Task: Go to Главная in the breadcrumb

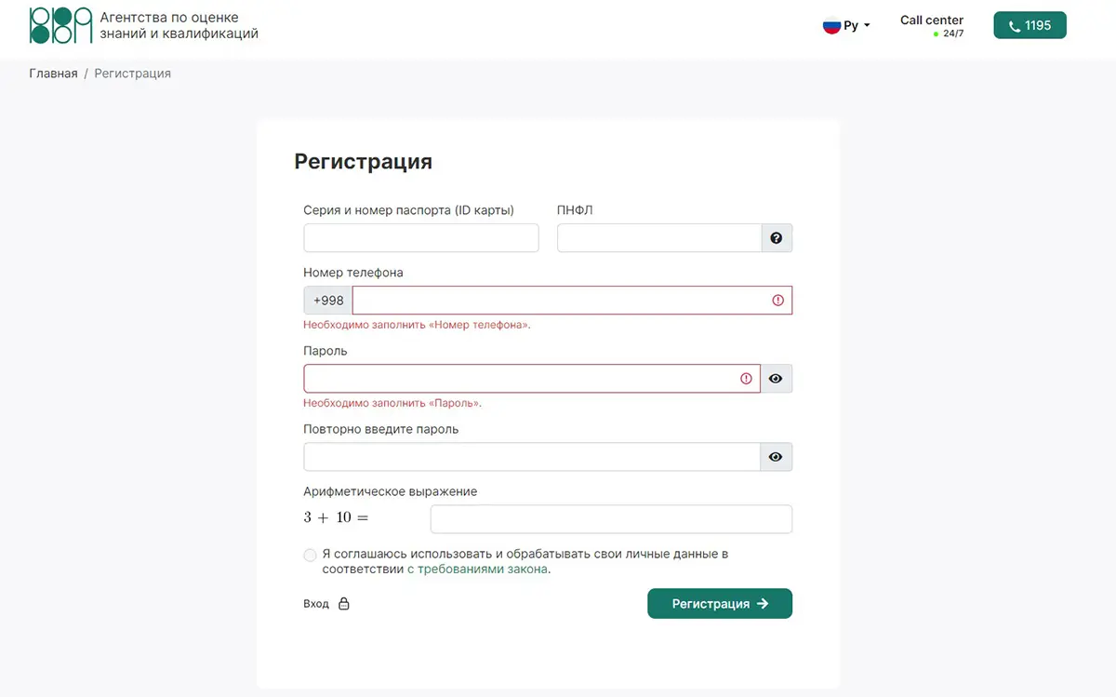Action: tap(53, 74)
